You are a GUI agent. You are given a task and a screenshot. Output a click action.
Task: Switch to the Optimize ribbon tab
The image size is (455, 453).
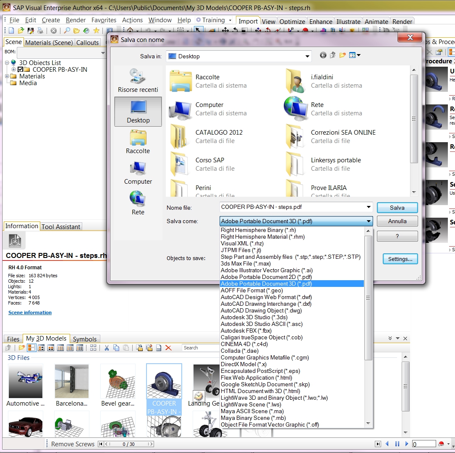click(292, 21)
